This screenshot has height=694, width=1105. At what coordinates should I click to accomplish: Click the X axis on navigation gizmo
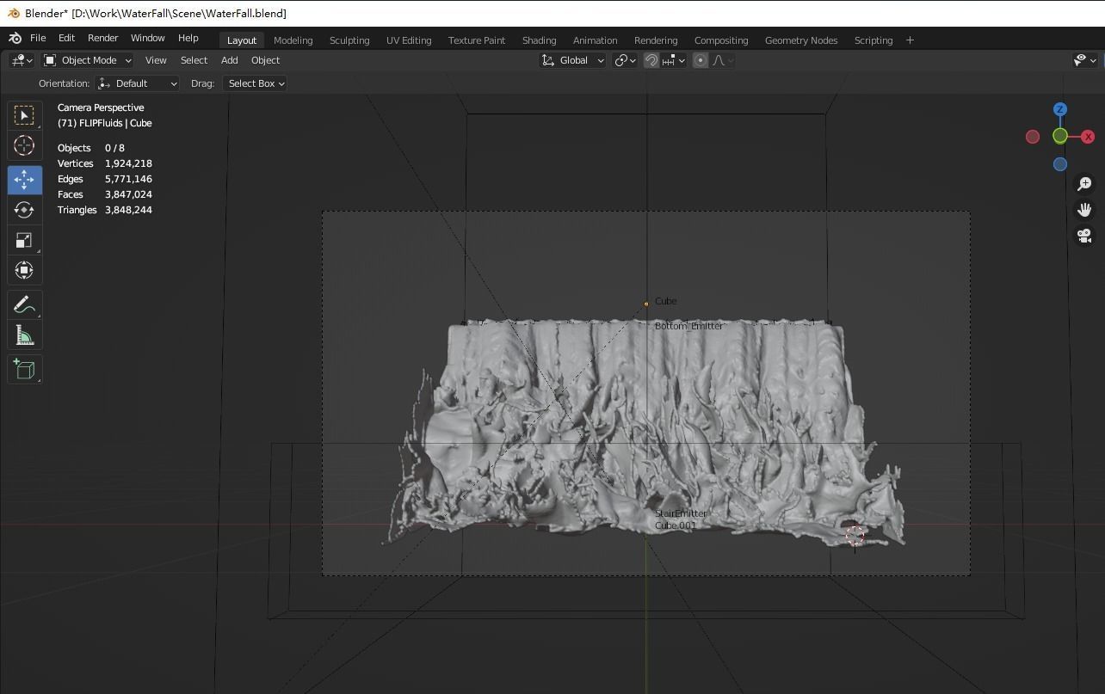pos(1088,137)
